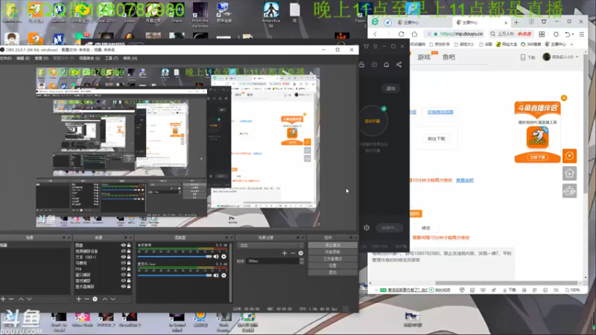The height and width of the screenshot is (335, 596).
Task: Click the 修改 button on Douyu page
Action: click(426, 228)
